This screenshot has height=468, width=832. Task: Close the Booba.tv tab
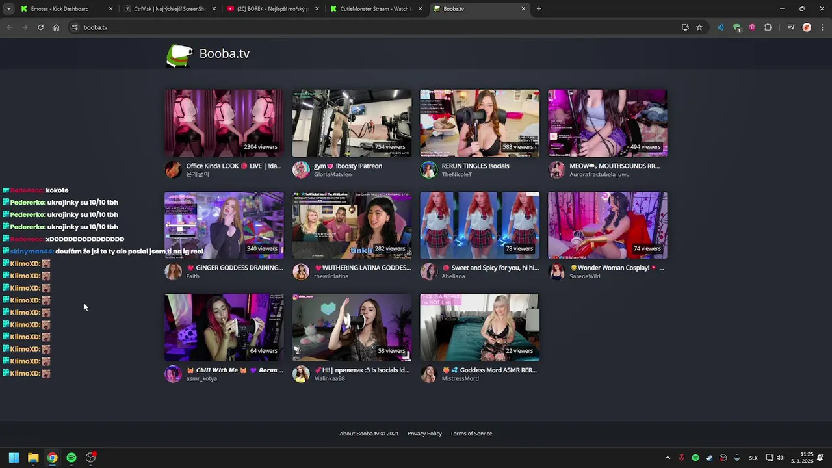click(x=523, y=9)
